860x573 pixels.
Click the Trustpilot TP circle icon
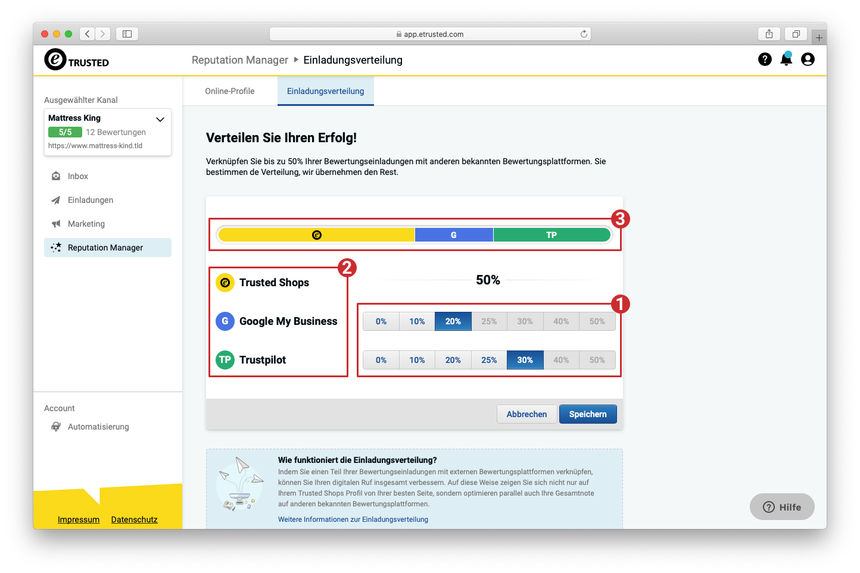point(225,360)
